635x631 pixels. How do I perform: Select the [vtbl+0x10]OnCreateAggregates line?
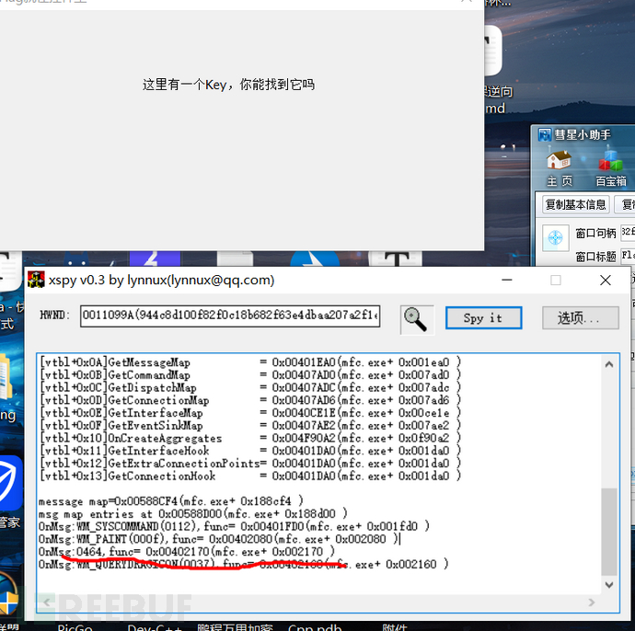click(250, 438)
